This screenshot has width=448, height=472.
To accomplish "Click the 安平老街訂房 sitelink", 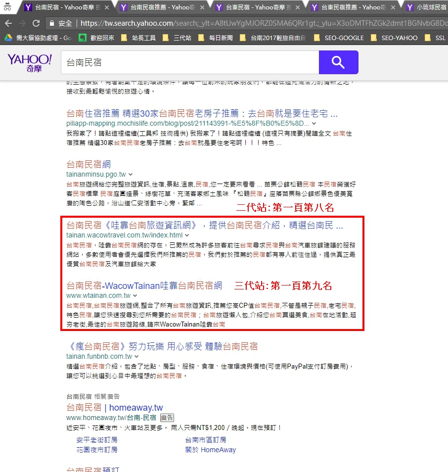I will coord(97,440).
